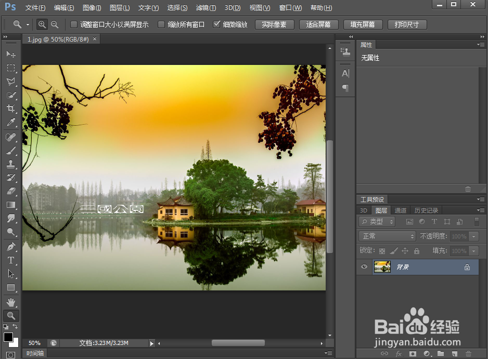Hide the Background layer eye icon
This screenshot has height=359, width=488.
(x=364, y=267)
